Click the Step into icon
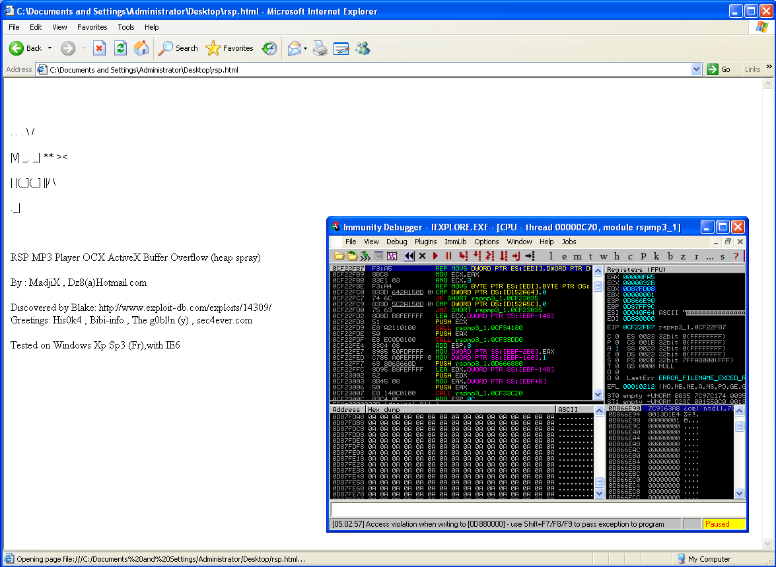Image resolution: width=776 pixels, height=567 pixels. [463, 256]
